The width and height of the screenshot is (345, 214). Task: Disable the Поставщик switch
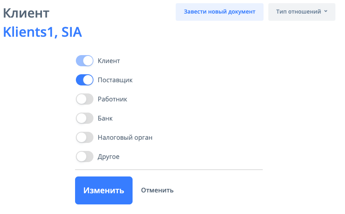pyautogui.click(x=84, y=80)
